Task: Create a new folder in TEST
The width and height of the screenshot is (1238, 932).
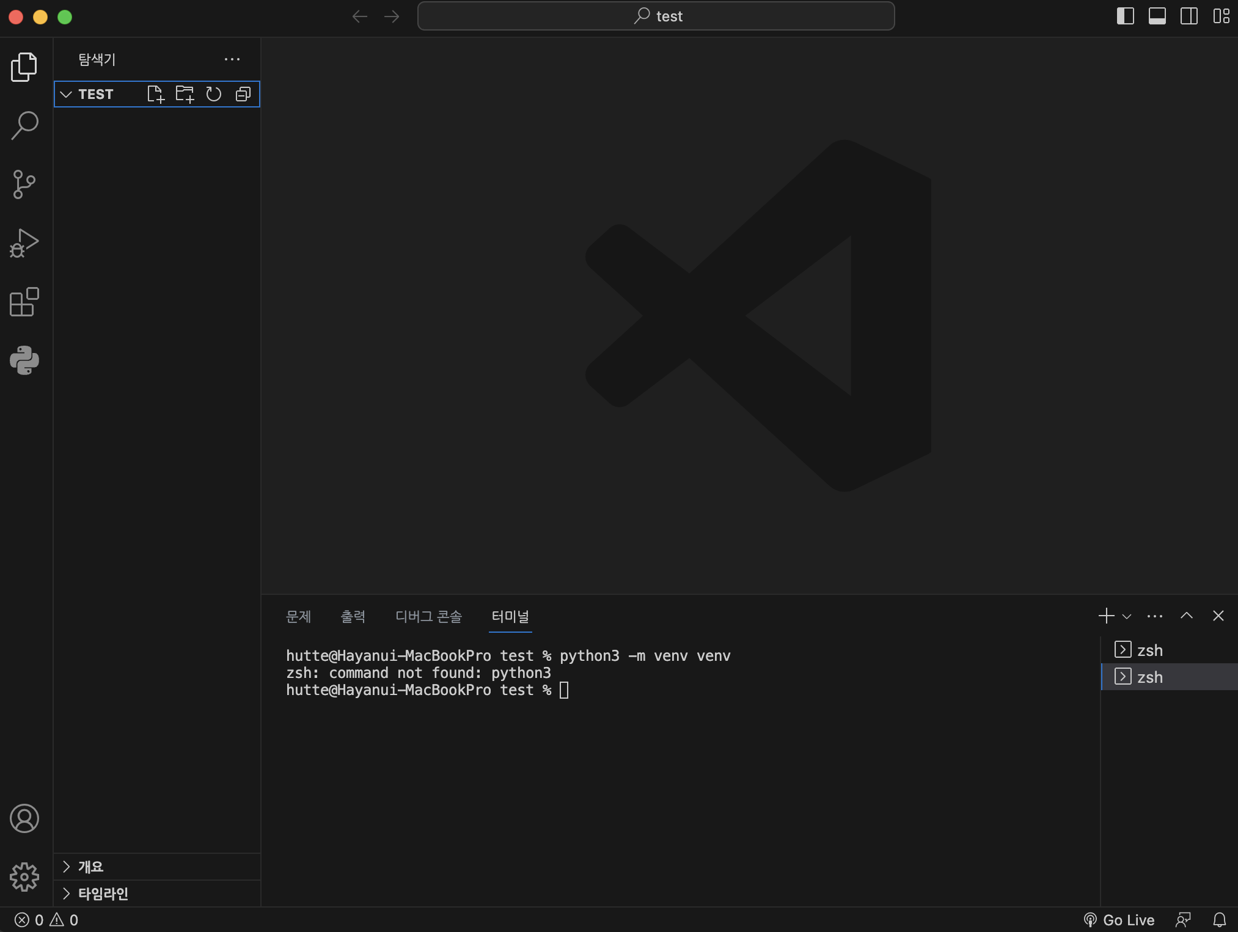Action: (185, 94)
